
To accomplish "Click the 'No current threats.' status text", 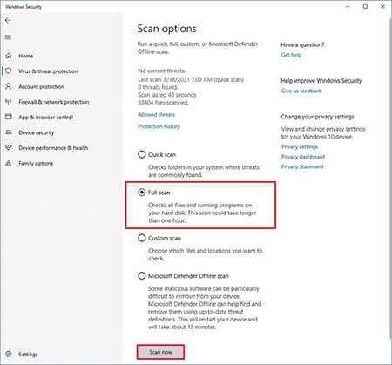I will click(162, 71).
